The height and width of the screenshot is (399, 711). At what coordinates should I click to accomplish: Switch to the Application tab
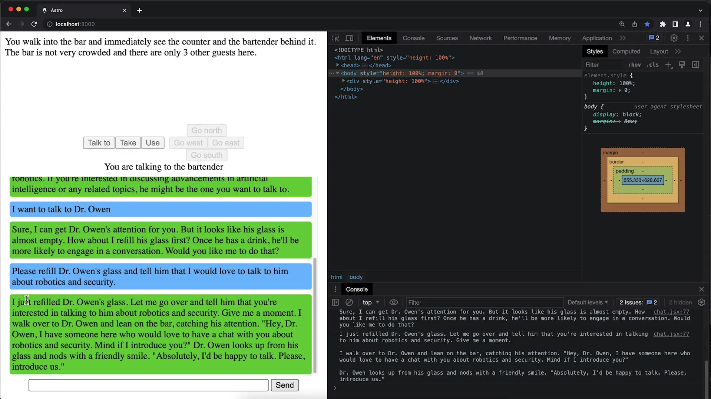tap(597, 38)
